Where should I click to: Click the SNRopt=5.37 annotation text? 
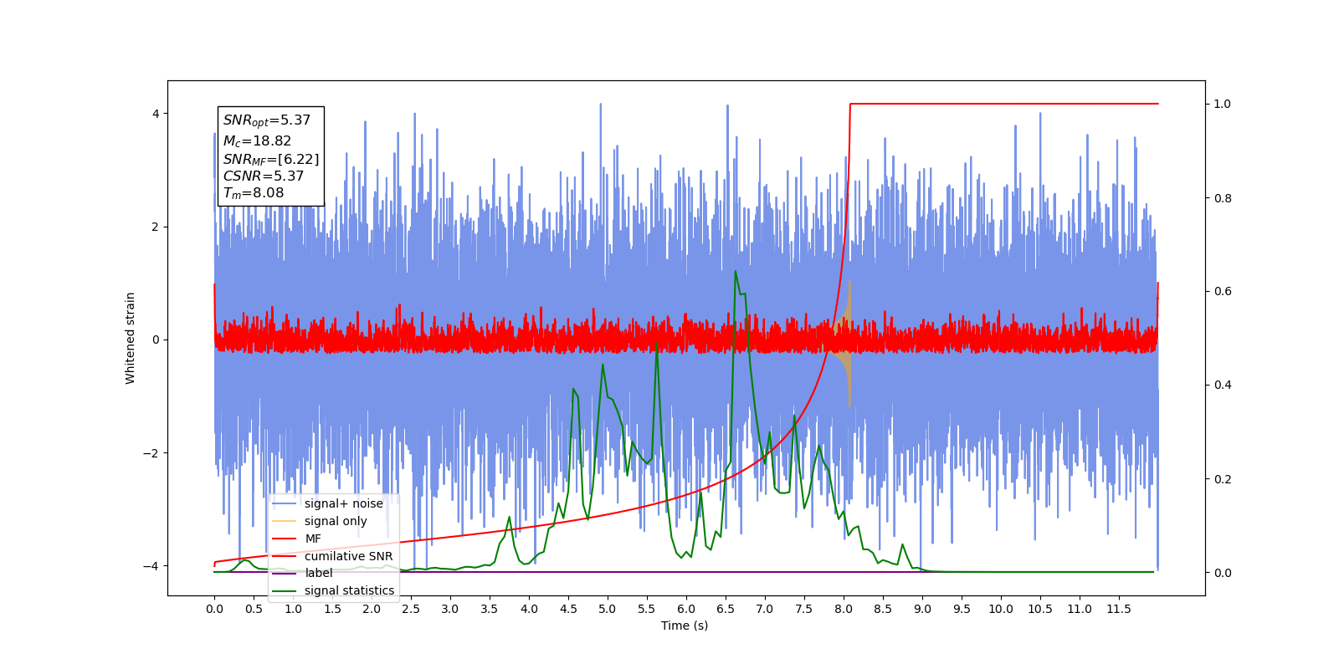[267, 120]
